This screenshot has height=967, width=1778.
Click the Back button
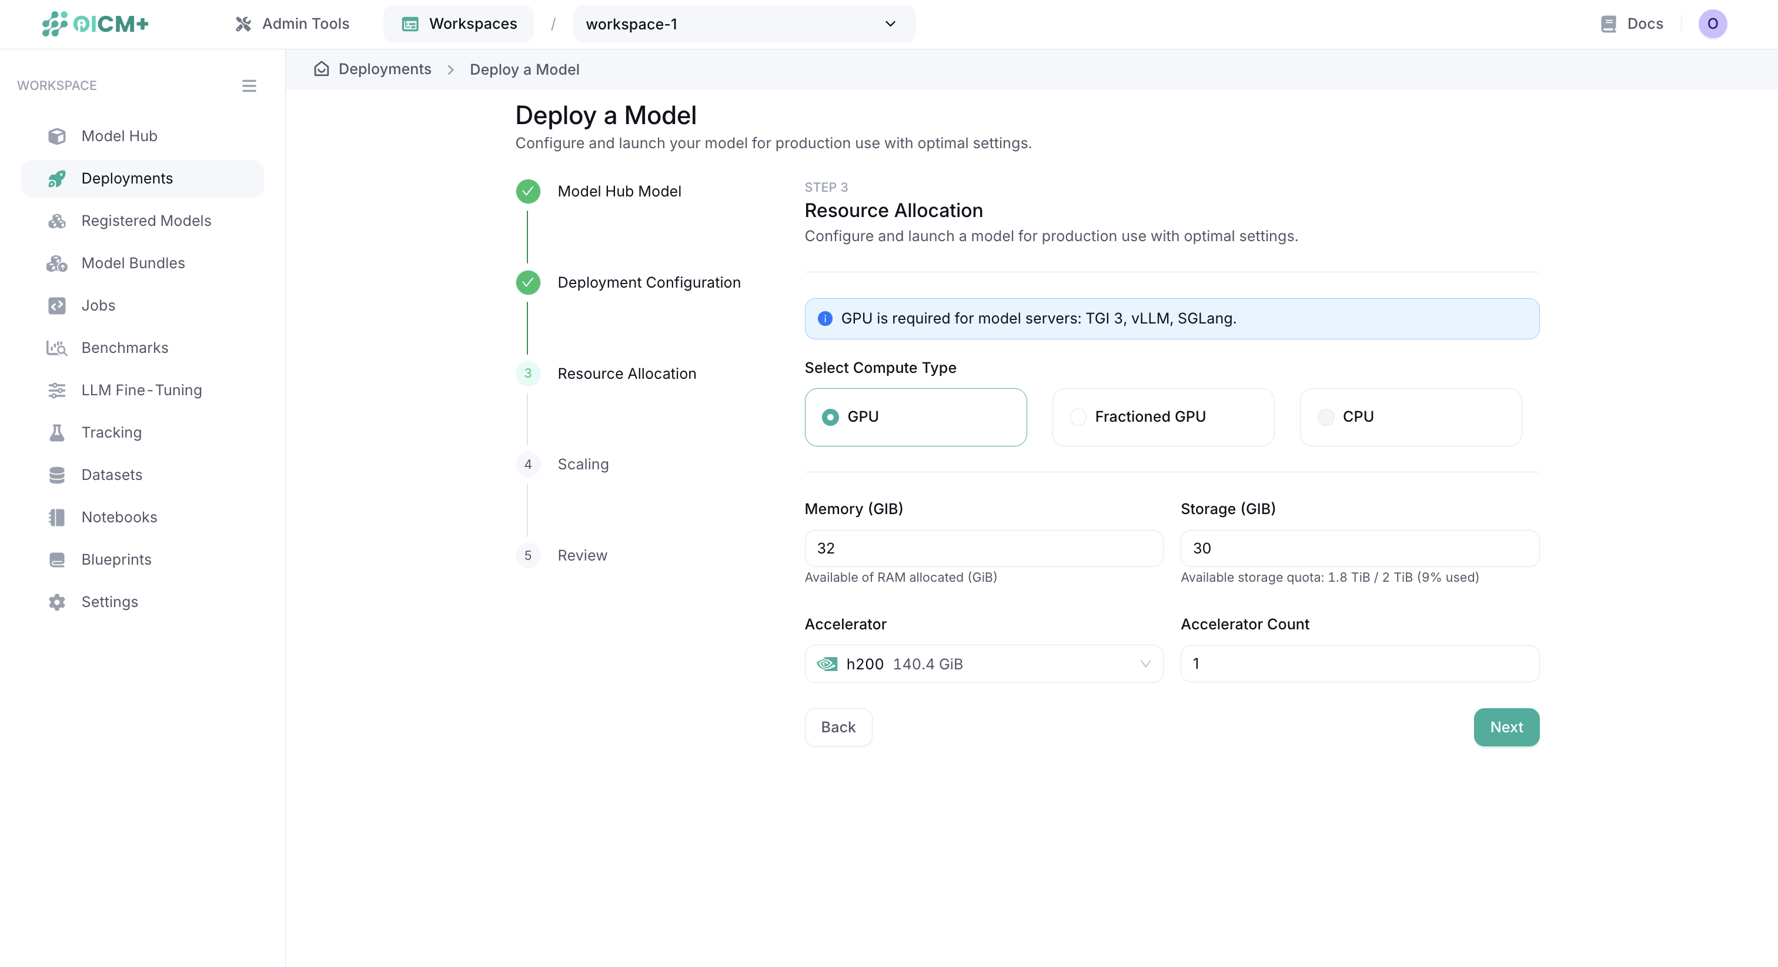838,726
